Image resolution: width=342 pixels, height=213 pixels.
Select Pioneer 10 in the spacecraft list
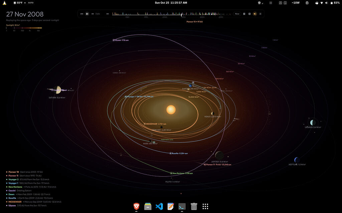click(x=24, y=172)
